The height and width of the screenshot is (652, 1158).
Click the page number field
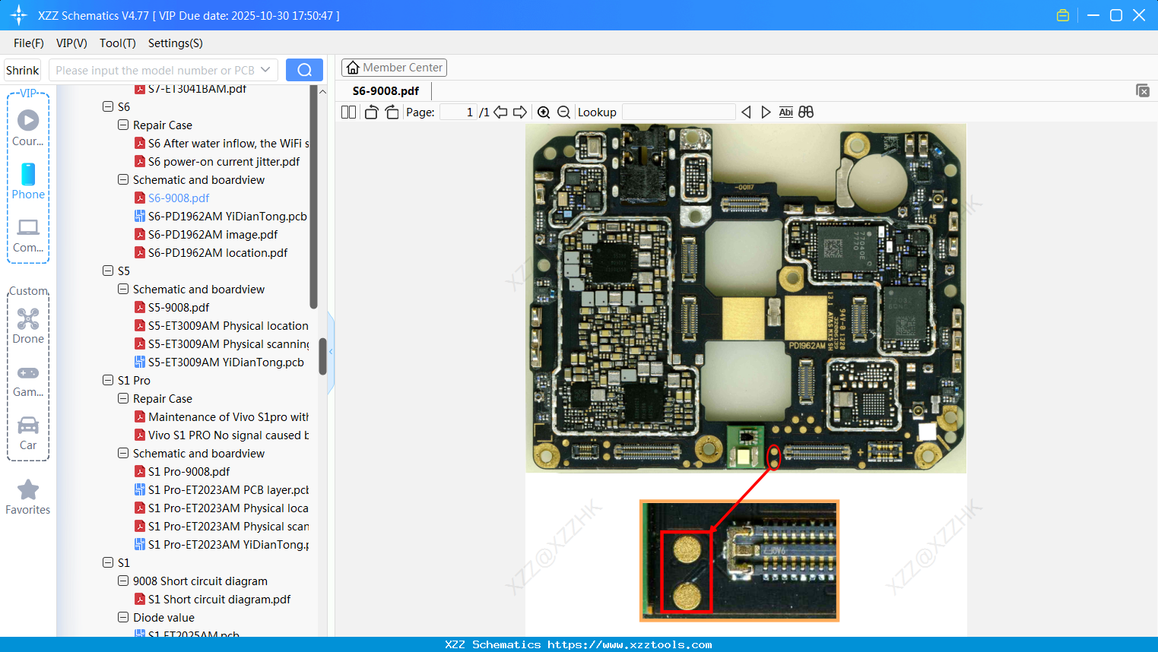coord(458,112)
